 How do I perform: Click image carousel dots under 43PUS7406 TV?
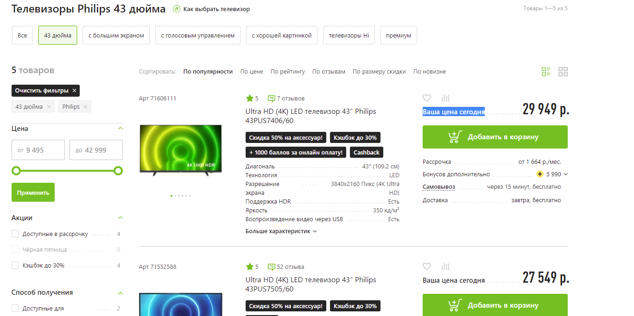[x=181, y=196]
